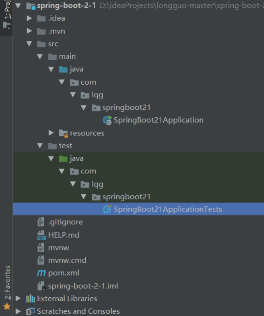Expand the .mvn folder arrow

click(x=30, y=31)
